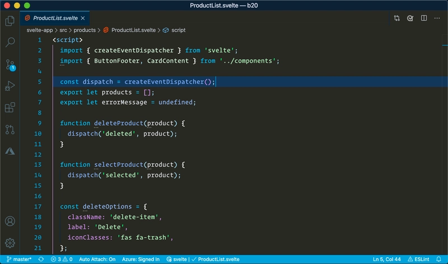
Task: Open the Search view in the activity bar
Action: [10, 43]
